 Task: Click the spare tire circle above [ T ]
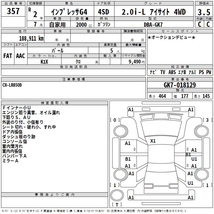tap(117, 195)
